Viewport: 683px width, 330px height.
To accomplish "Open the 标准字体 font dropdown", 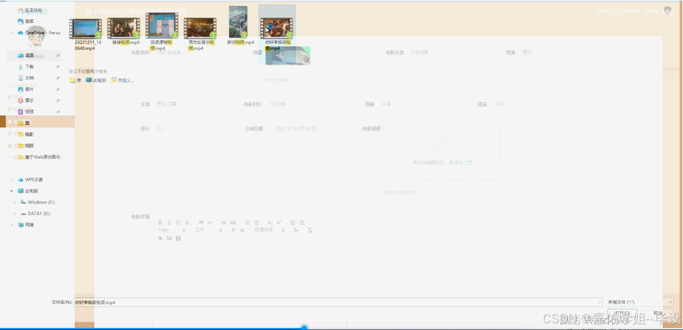I will (269, 230).
